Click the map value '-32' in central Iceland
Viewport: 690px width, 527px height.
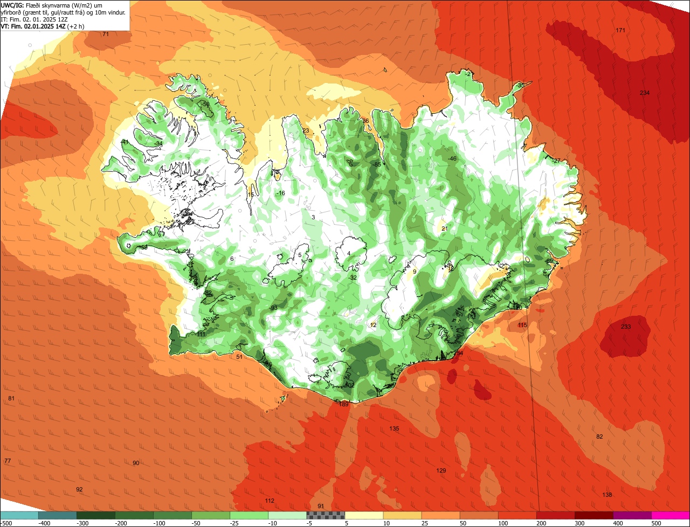point(353,278)
